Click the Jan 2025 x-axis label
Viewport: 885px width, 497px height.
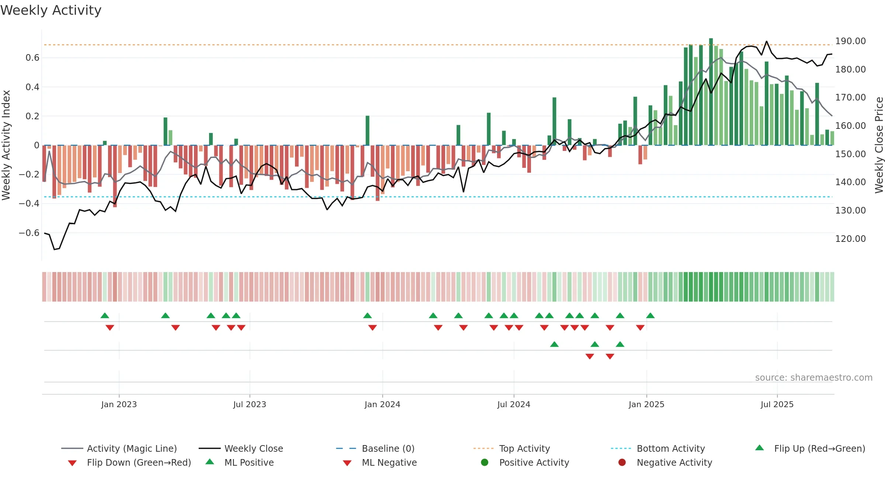(646, 405)
